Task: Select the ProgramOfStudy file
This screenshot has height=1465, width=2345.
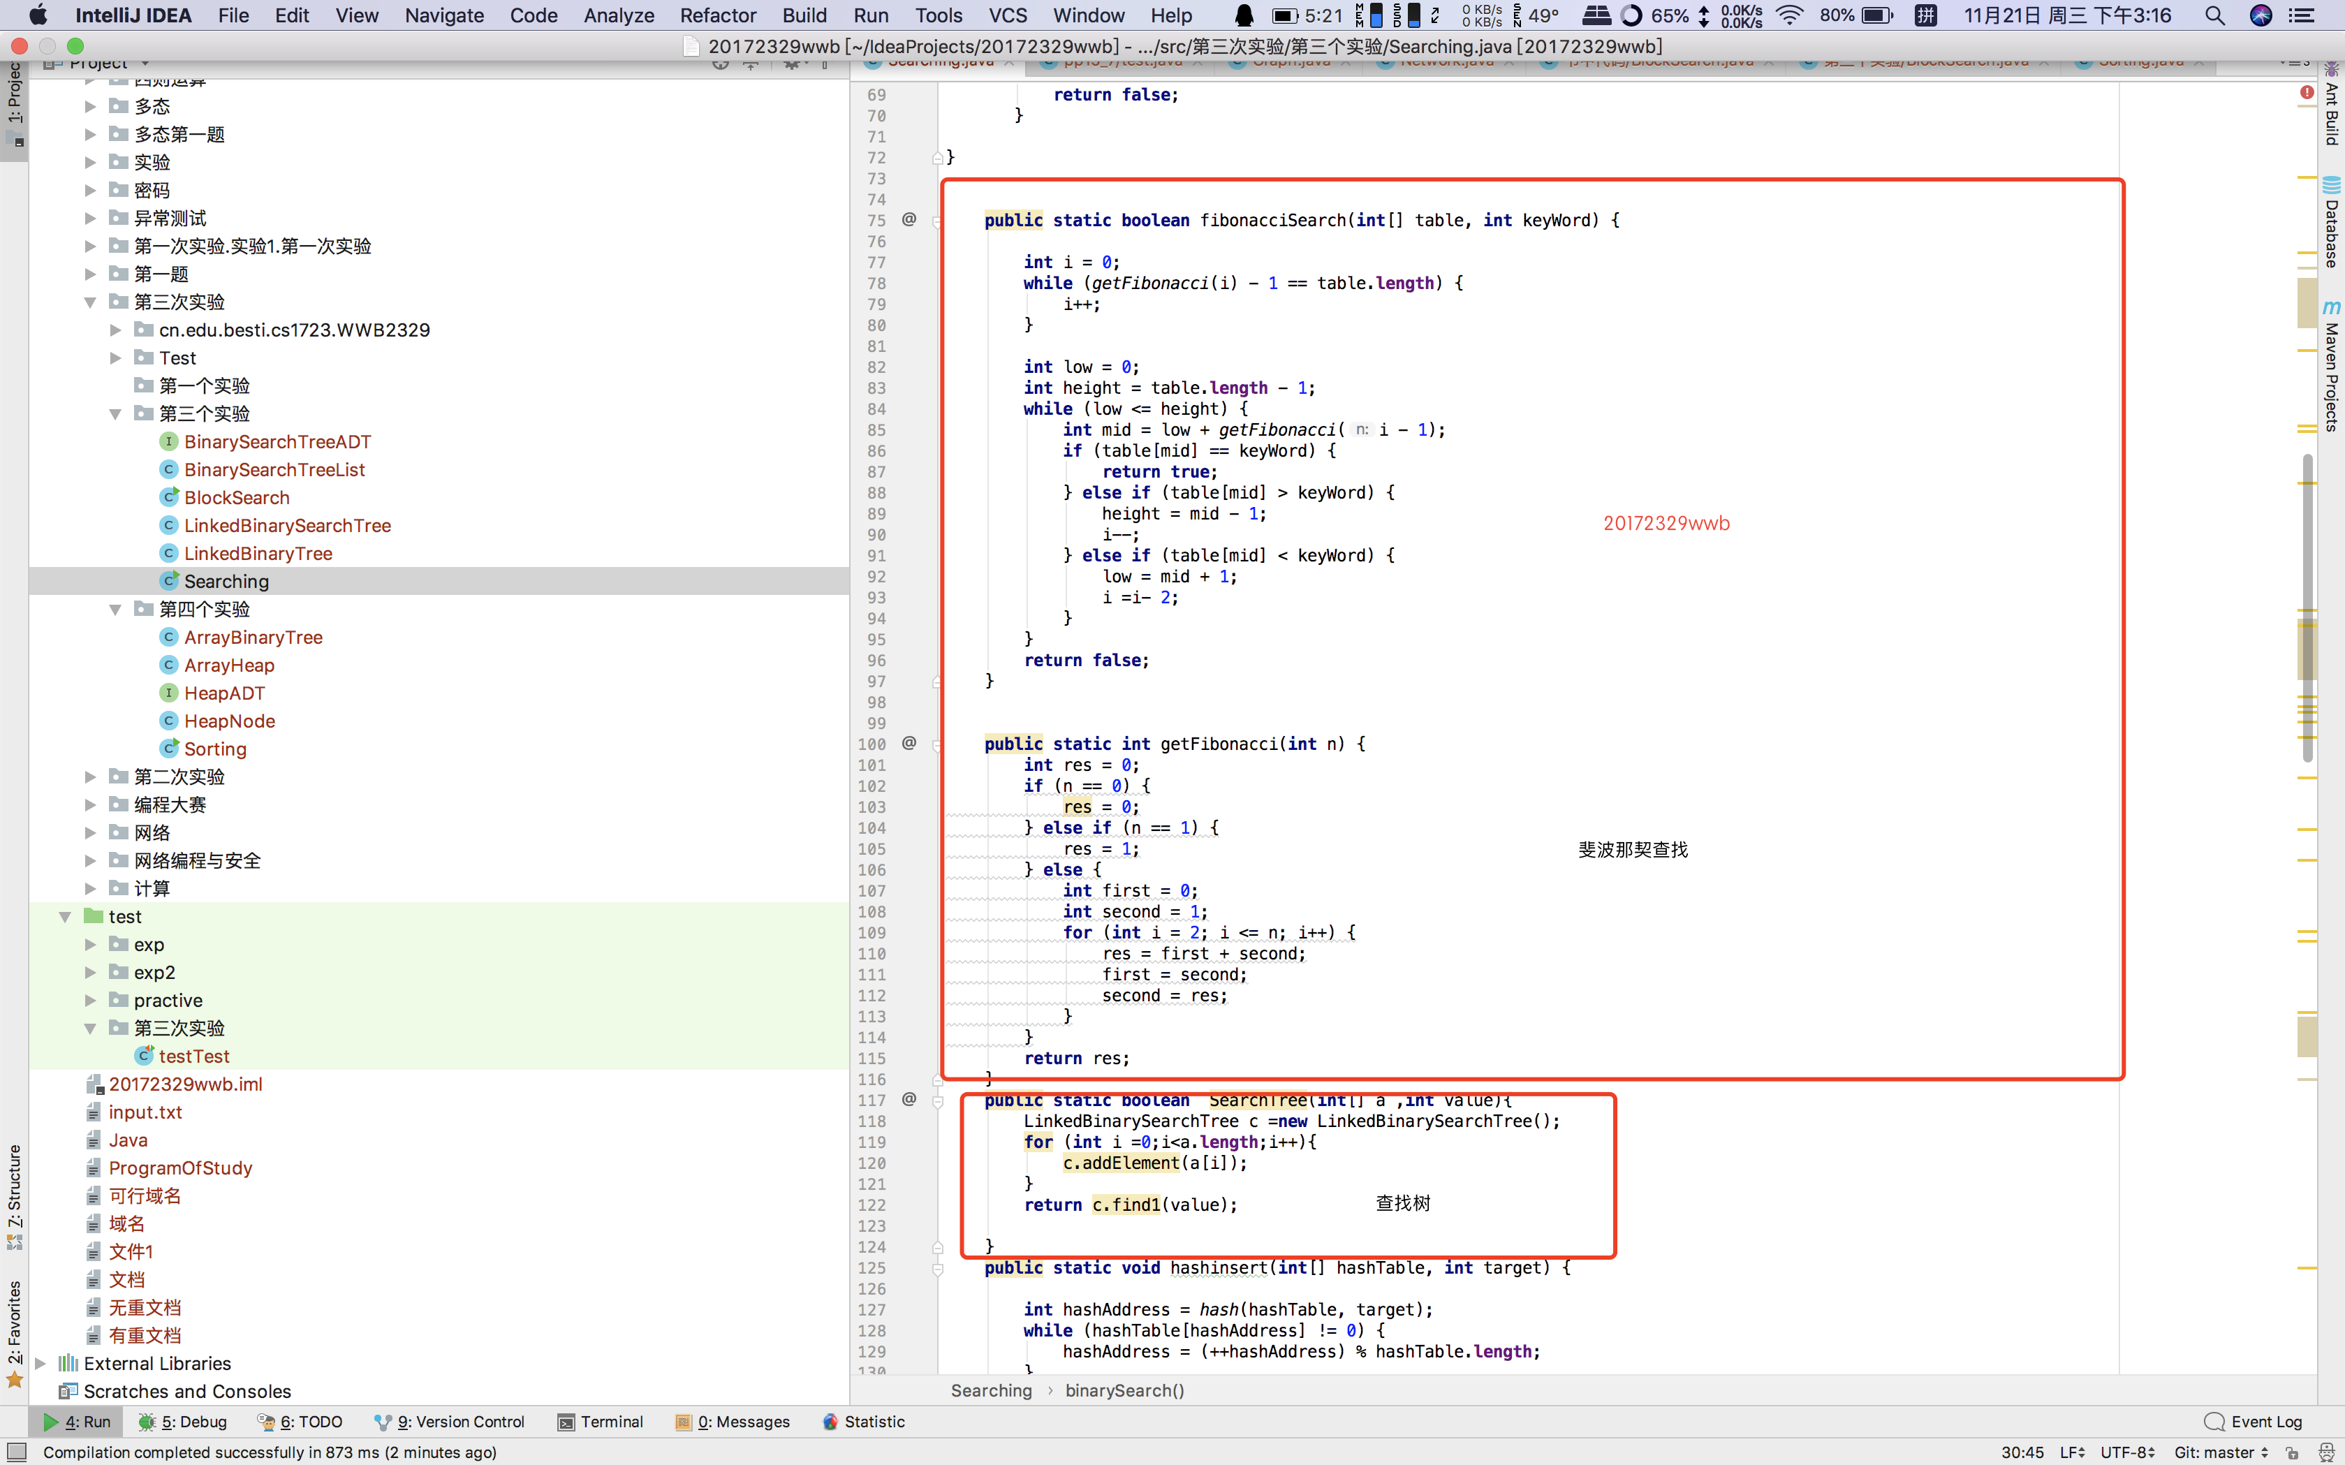Action: tap(180, 1168)
